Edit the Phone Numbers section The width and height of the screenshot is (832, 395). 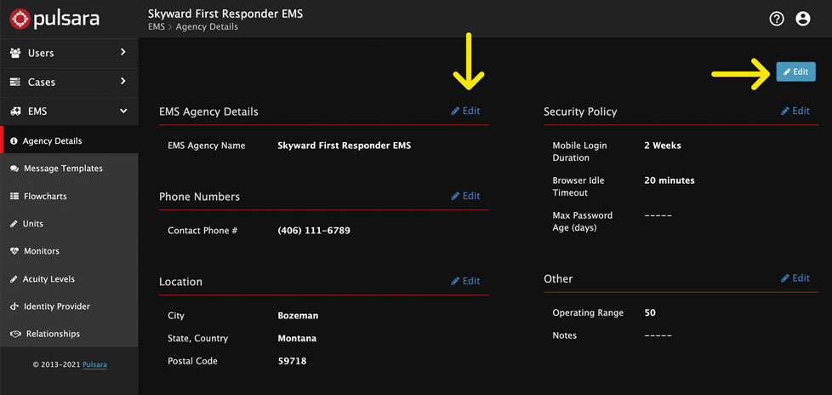[465, 196]
